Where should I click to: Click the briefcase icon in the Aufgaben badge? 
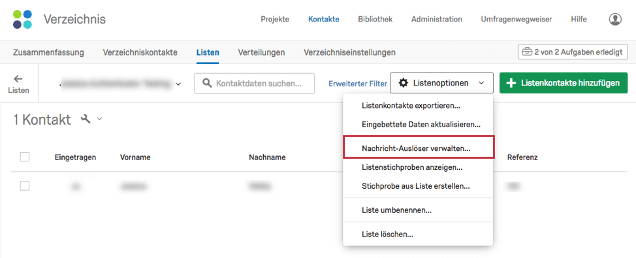point(526,52)
